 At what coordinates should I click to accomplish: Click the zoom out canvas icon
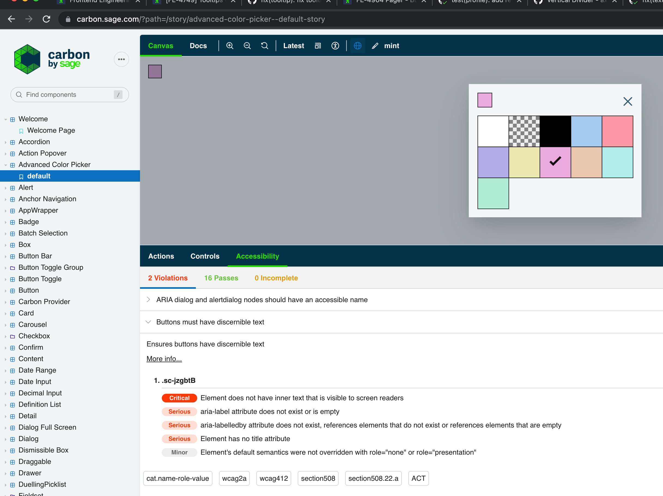pyautogui.click(x=247, y=45)
